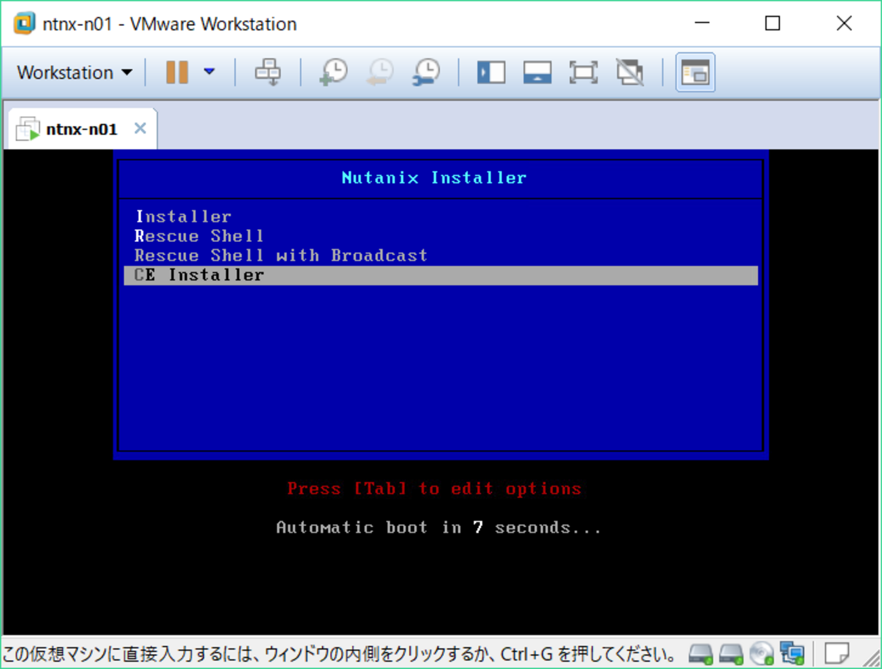The height and width of the screenshot is (669, 882).
Task: Open the message log icon
Action: [837, 654]
